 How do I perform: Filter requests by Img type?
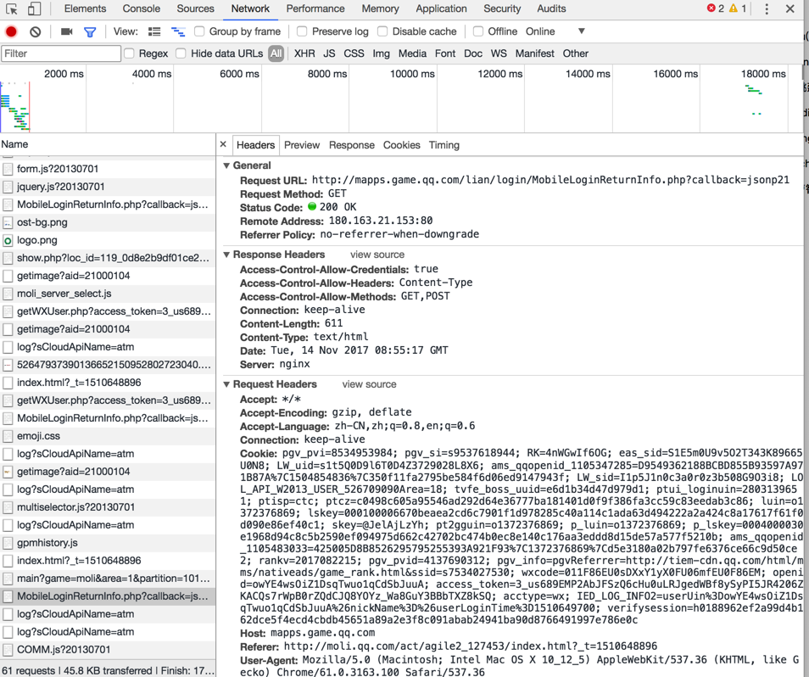[x=382, y=53]
